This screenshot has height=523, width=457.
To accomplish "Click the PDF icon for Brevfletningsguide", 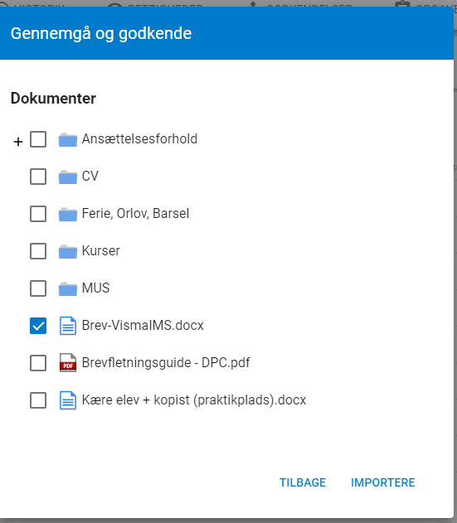I will (x=68, y=363).
